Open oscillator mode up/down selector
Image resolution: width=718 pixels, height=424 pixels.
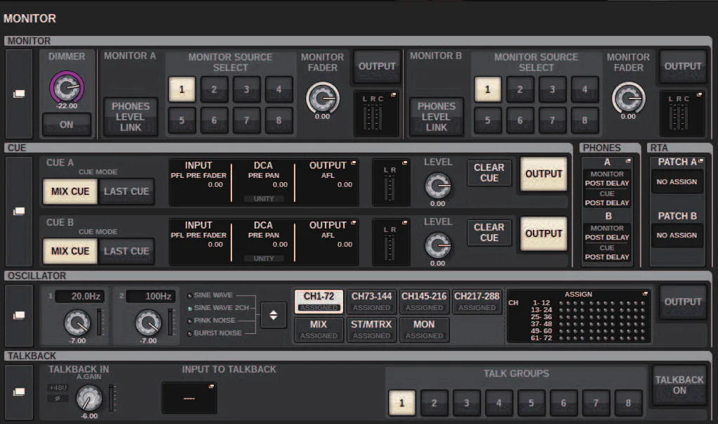point(274,315)
